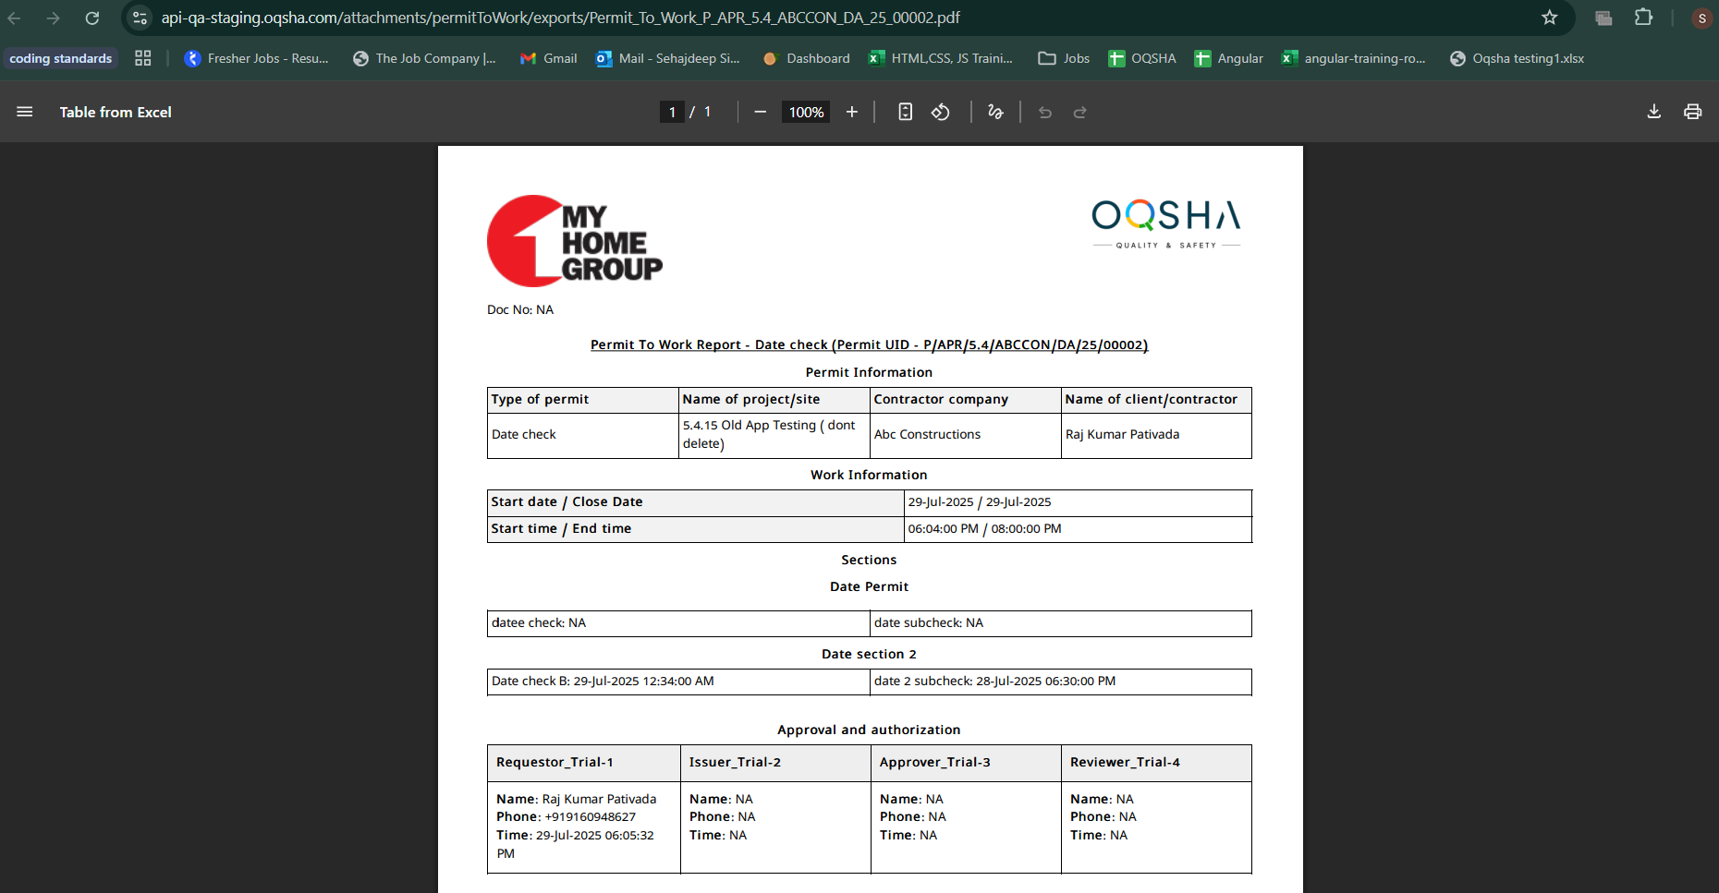Click the zoom out minus button
Viewport: 1719px width, 893px height.
tap(760, 112)
